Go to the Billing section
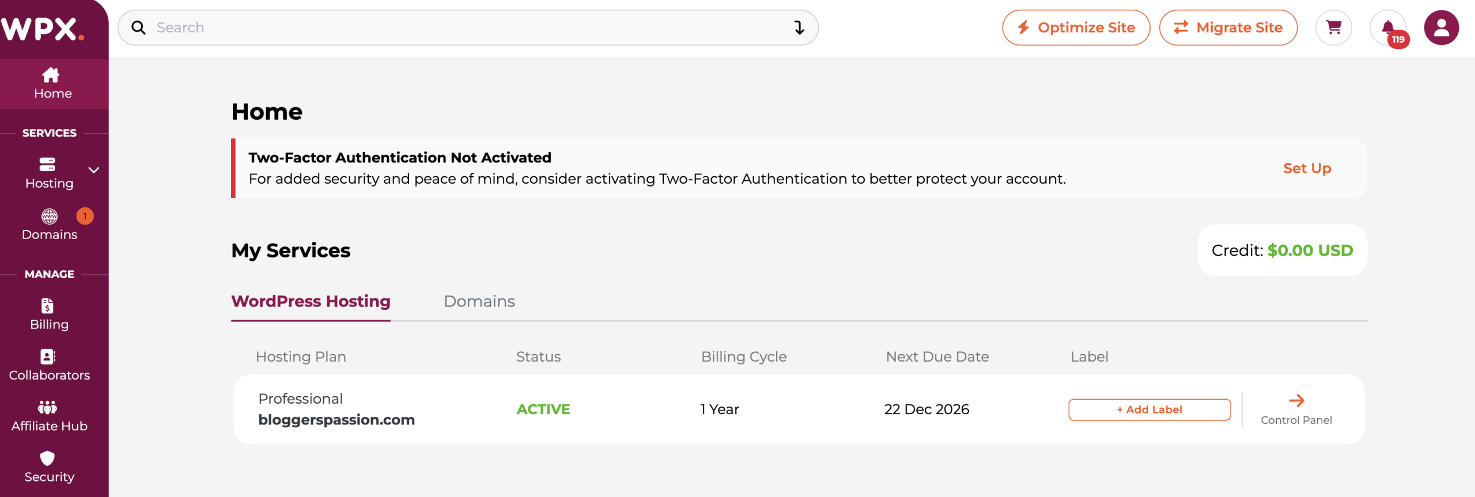1475x497 pixels. tap(48, 314)
